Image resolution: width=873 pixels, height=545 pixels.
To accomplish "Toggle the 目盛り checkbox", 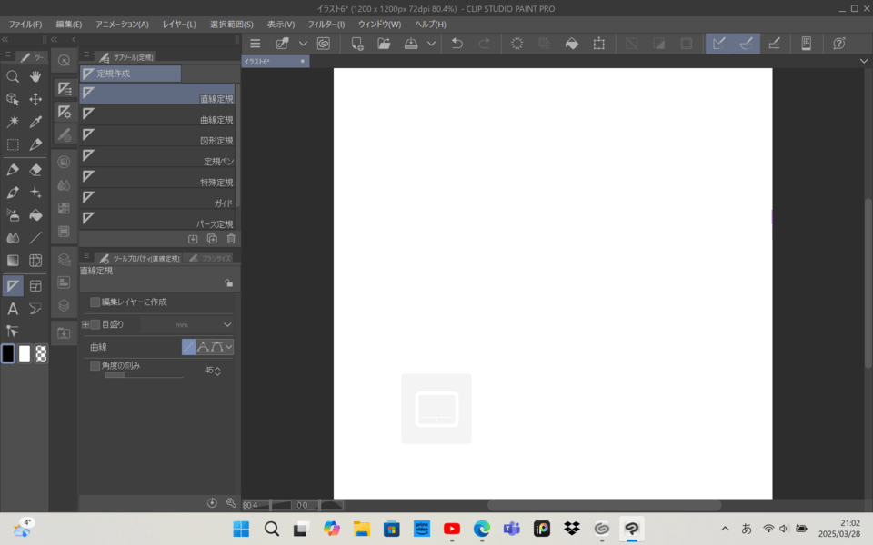I will pyautogui.click(x=95, y=324).
